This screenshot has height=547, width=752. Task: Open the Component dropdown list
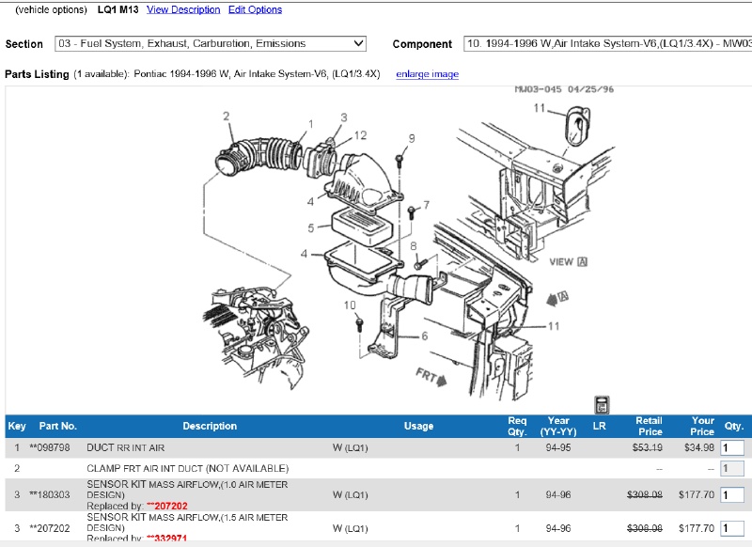607,43
